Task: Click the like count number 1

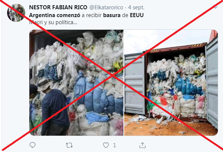Action: pyautogui.click(x=114, y=145)
